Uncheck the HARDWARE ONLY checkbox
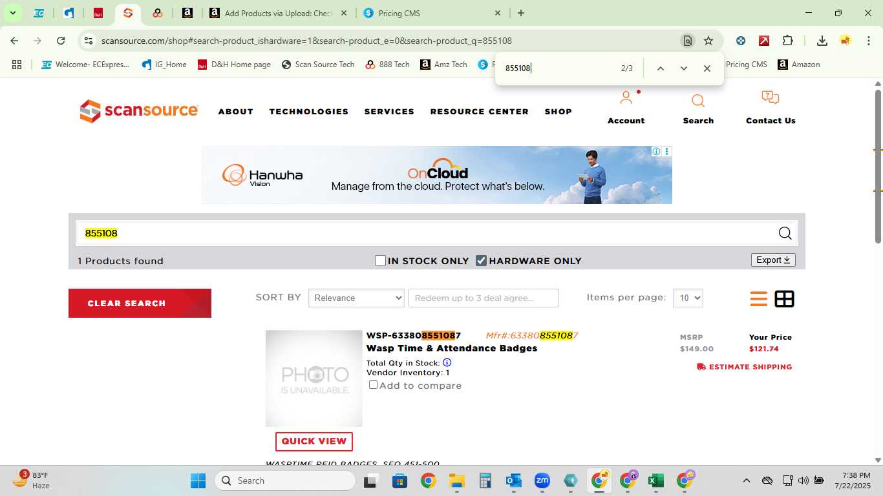The height and width of the screenshot is (496, 883). tap(481, 261)
